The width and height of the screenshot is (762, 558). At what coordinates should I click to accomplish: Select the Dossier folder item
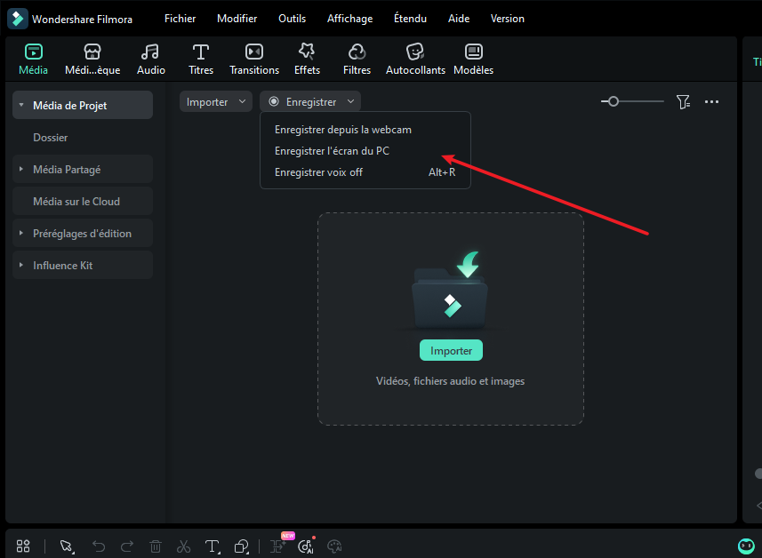(x=51, y=138)
